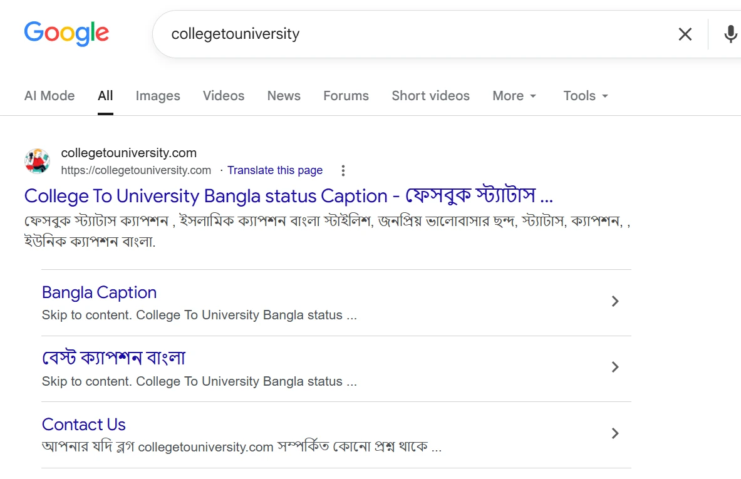Click the https://collegetouniversity.com URL text

click(x=136, y=170)
